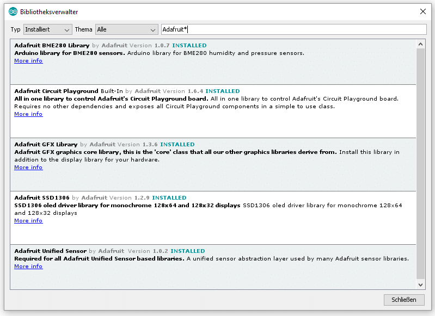Close the Bibliotheksverwalter window
The image size is (435, 316).
point(423,11)
